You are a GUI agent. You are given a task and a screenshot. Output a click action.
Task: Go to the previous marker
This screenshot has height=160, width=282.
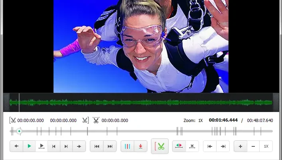click(97, 146)
